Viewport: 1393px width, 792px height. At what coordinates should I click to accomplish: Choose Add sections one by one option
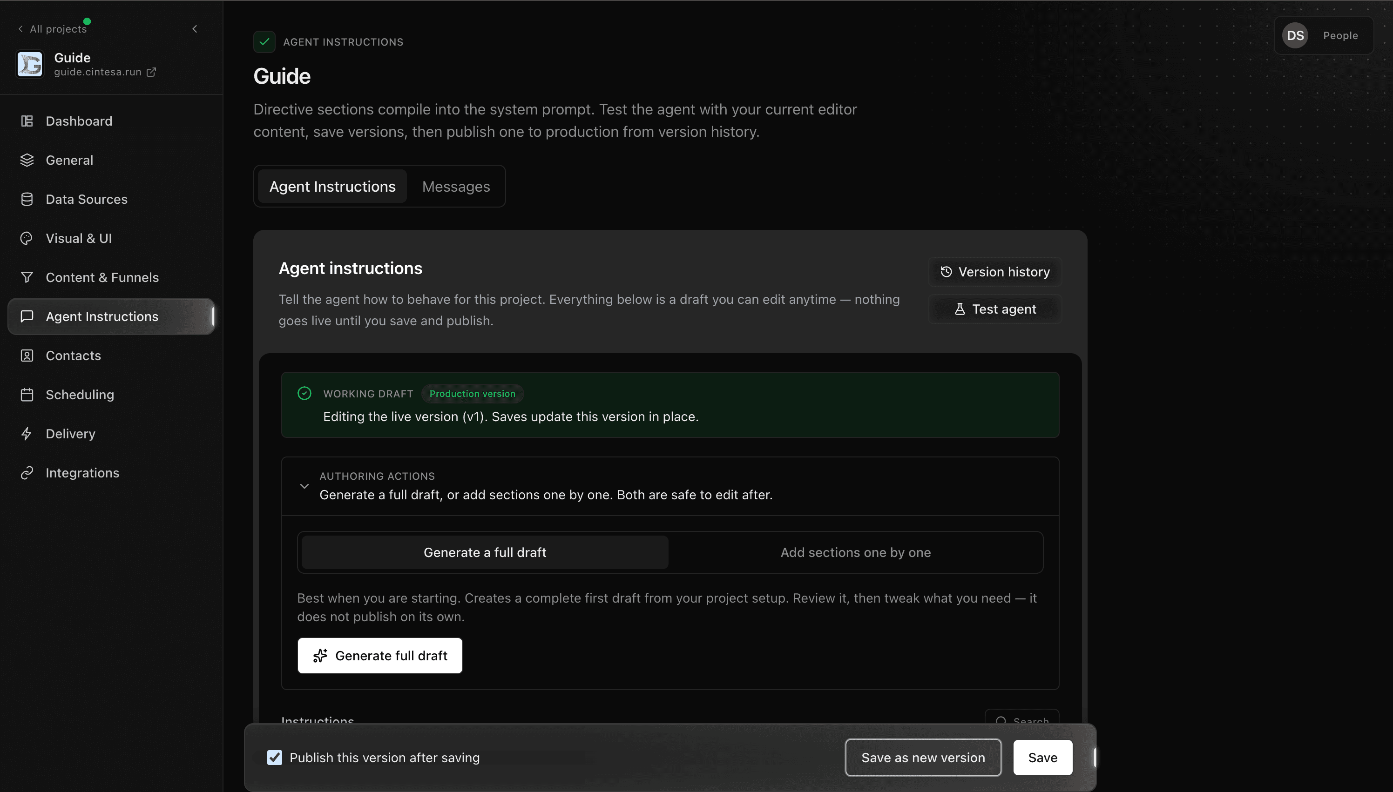tap(855, 552)
